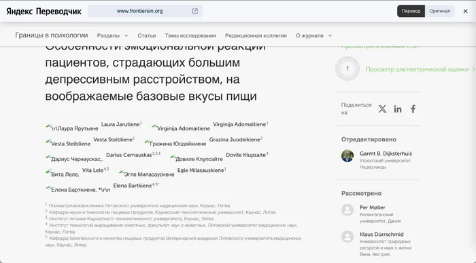Open Просмотр альтметрической оценки link
The image size is (476, 263).
click(x=420, y=69)
